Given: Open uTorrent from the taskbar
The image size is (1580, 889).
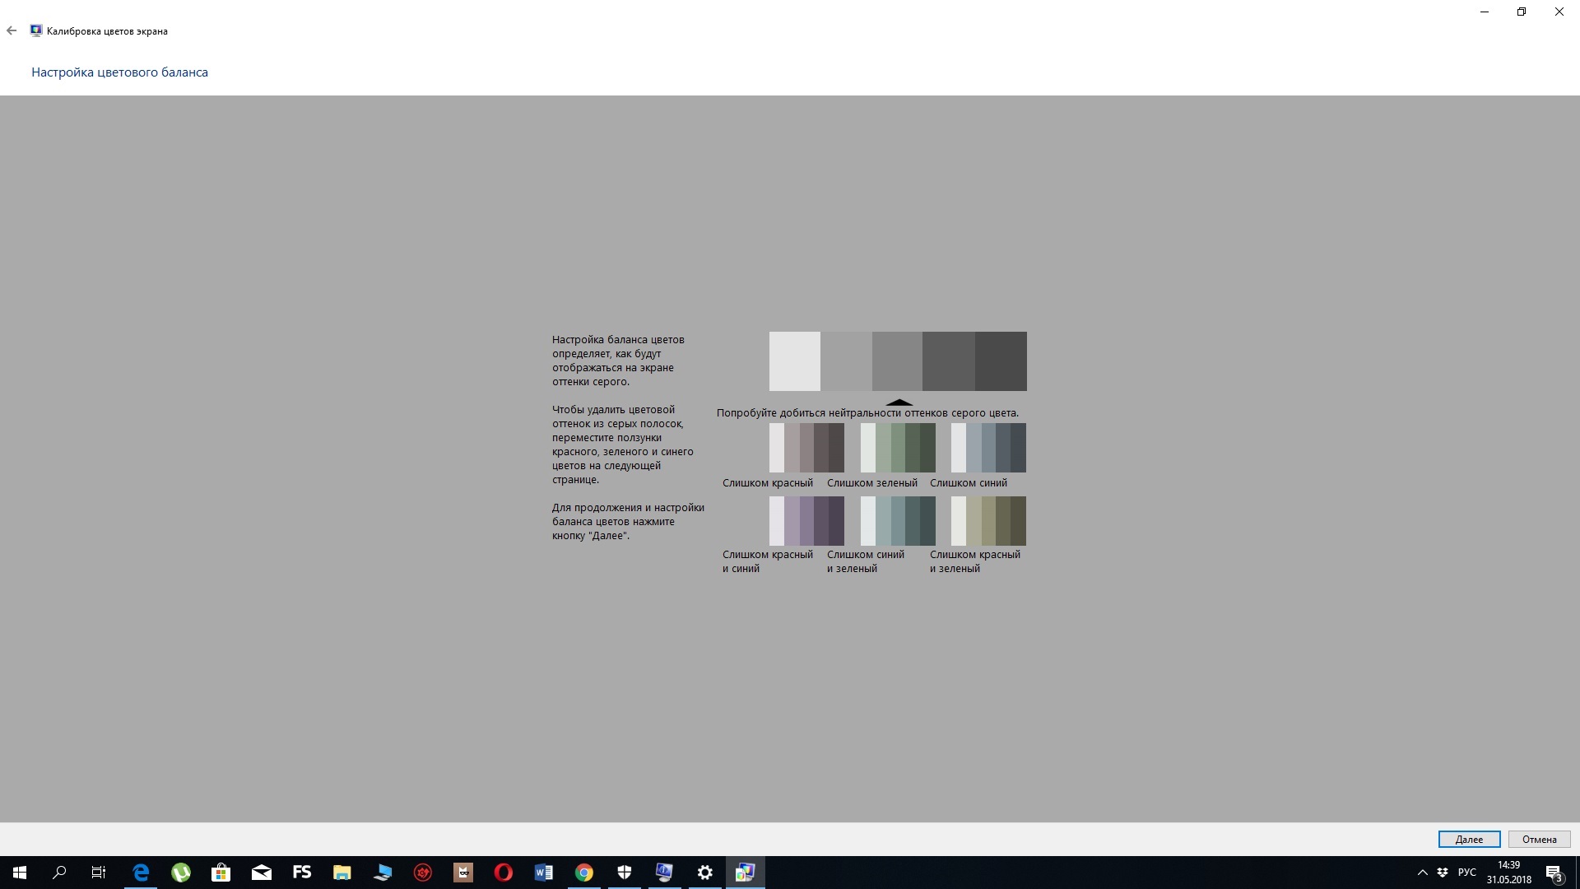Looking at the screenshot, I should (181, 873).
